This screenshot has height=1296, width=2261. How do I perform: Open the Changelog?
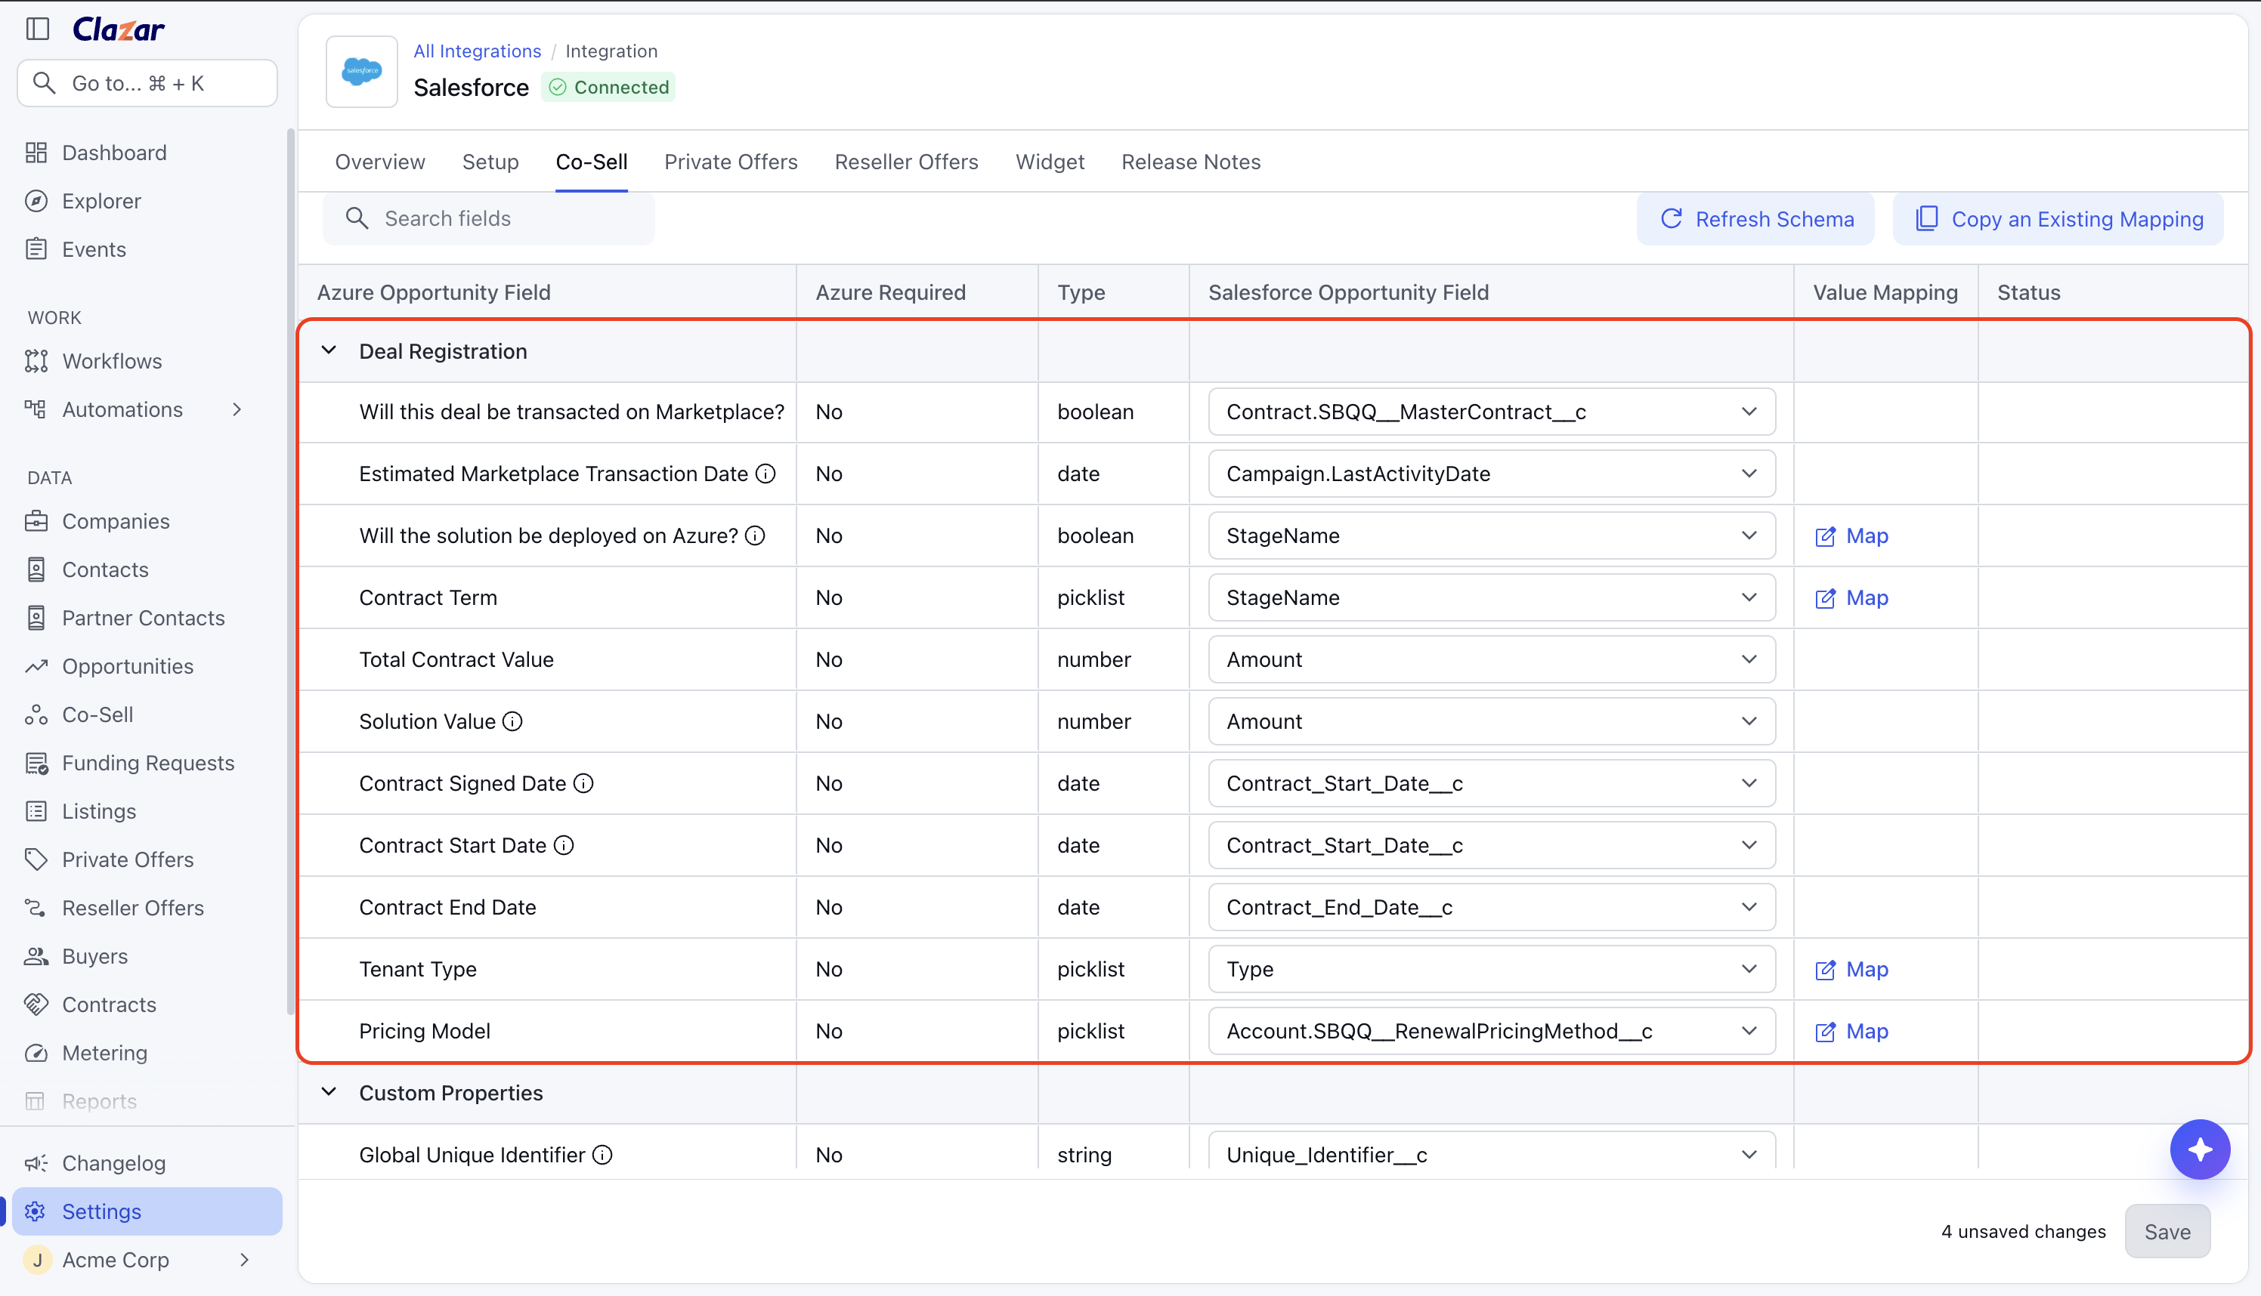pyautogui.click(x=113, y=1163)
